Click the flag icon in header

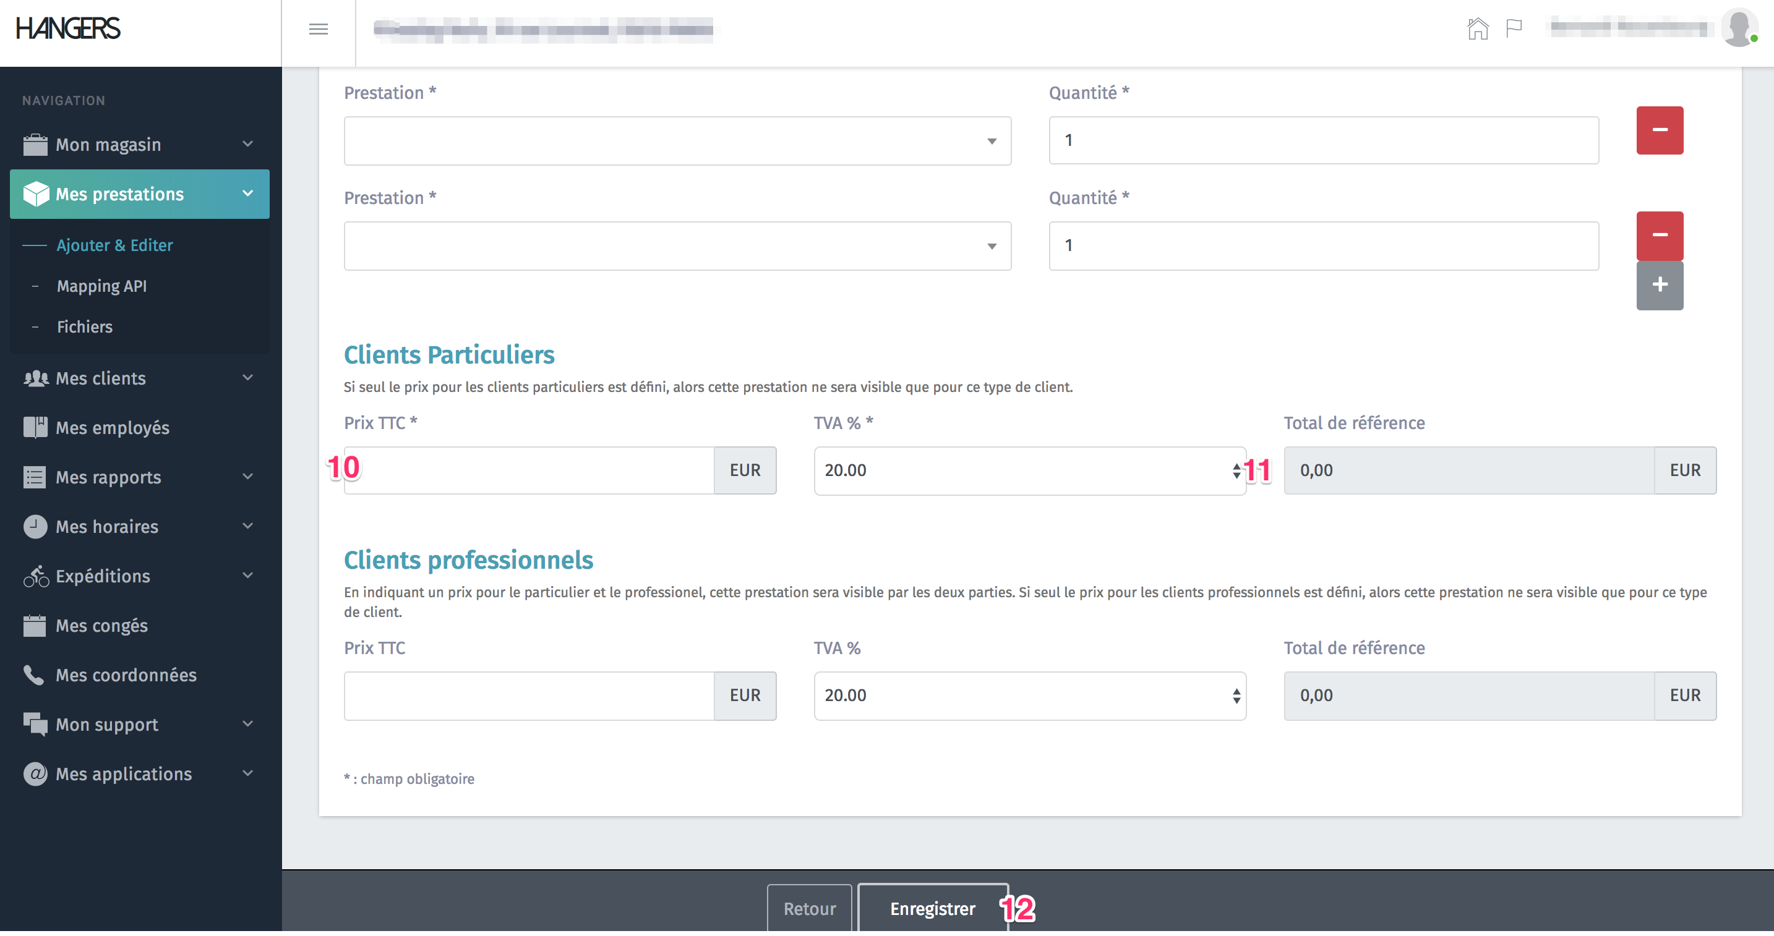[1514, 29]
